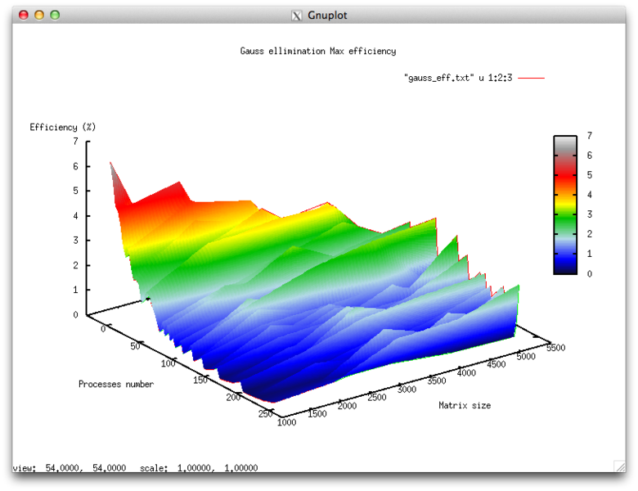
Task: Click the Gnuplot window title text
Action: click(327, 15)
